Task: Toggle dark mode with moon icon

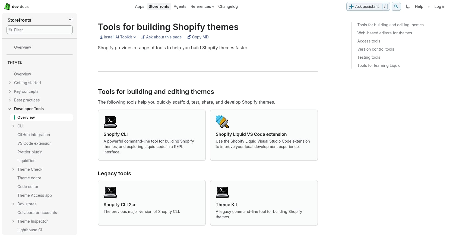Action: 408,6
